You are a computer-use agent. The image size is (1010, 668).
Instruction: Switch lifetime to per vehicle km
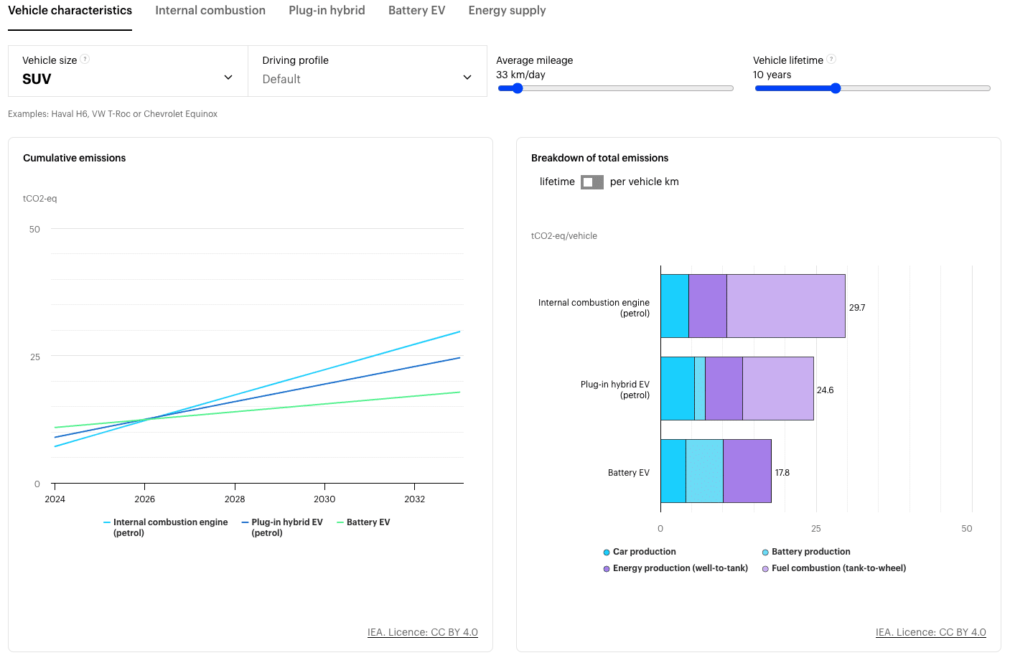point(592,182)
